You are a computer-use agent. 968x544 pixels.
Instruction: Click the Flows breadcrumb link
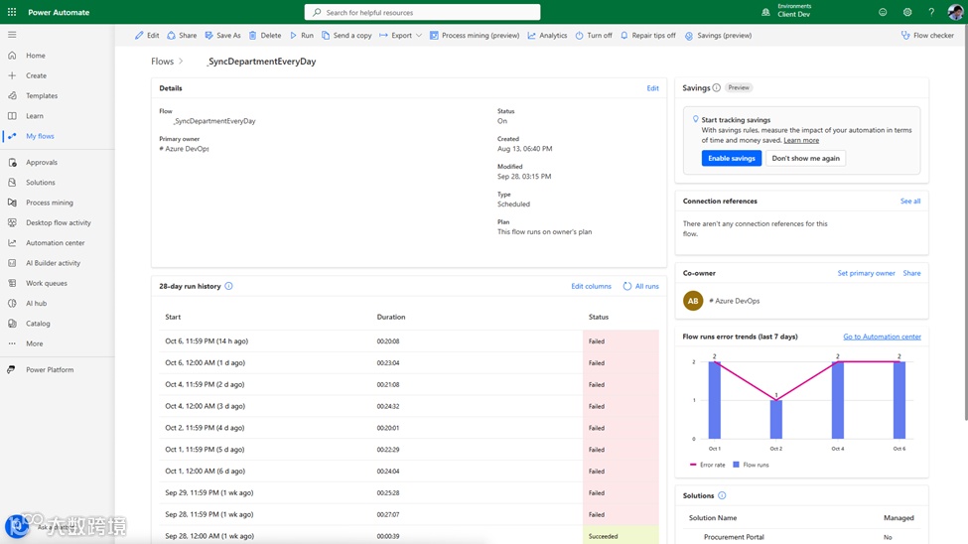pos(163,62)
